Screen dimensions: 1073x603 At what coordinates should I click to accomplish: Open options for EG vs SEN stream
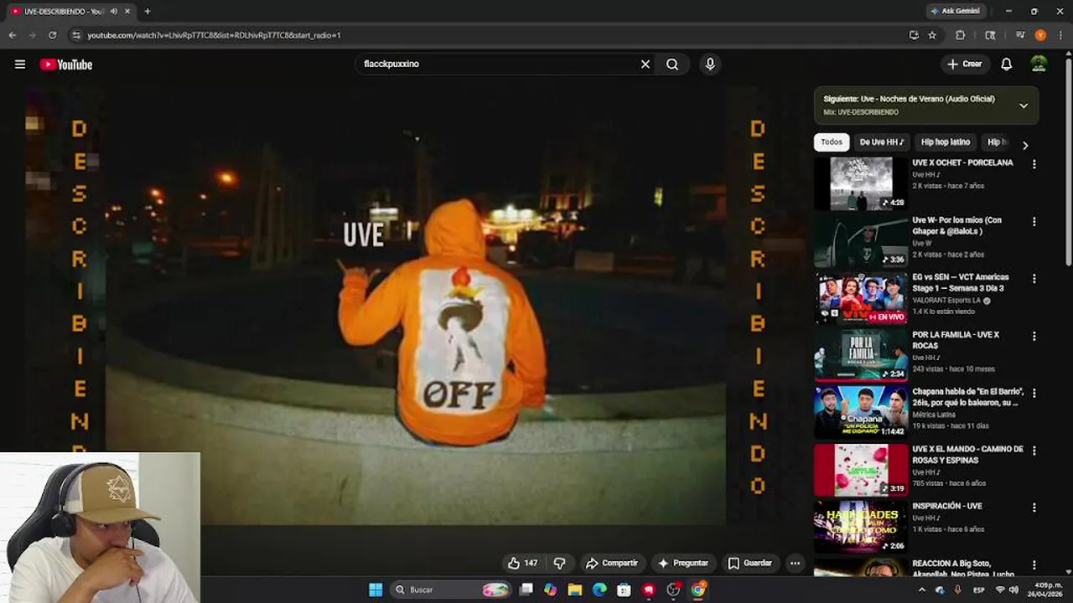[1034, 279]
